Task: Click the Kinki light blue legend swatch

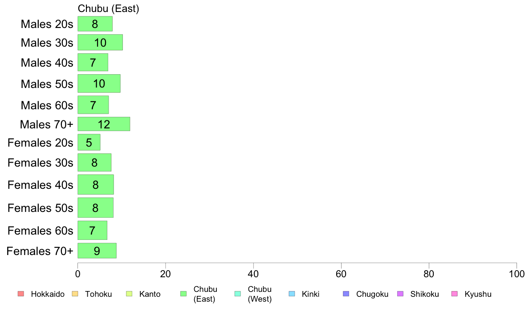Action: 292,294
